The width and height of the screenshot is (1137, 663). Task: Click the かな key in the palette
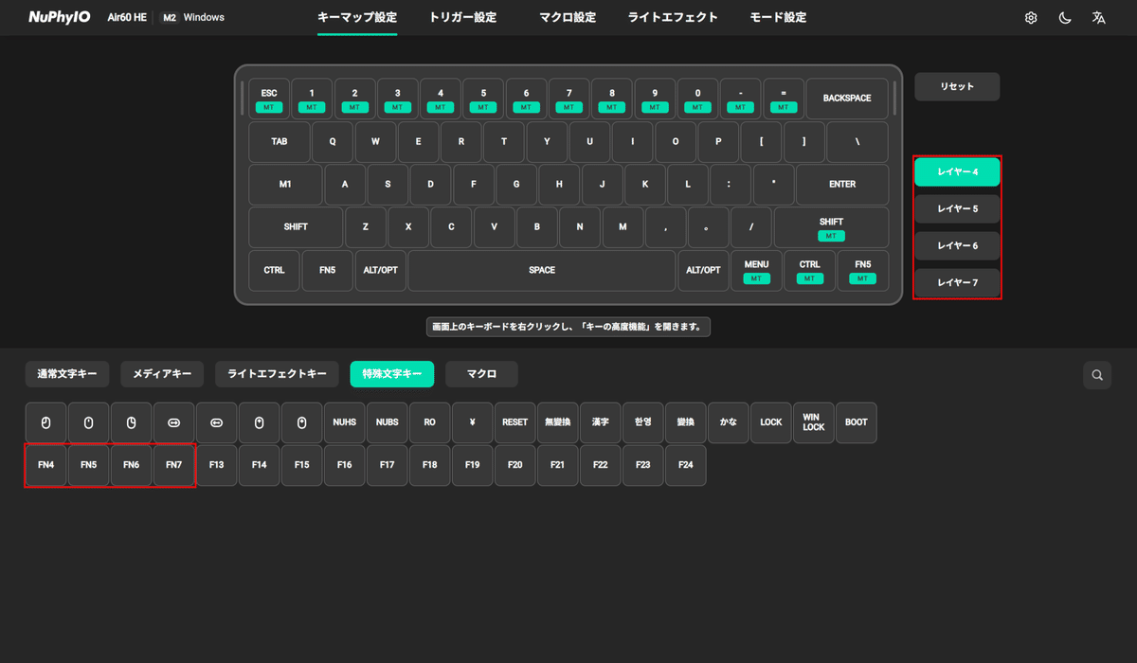click(728, 422)
